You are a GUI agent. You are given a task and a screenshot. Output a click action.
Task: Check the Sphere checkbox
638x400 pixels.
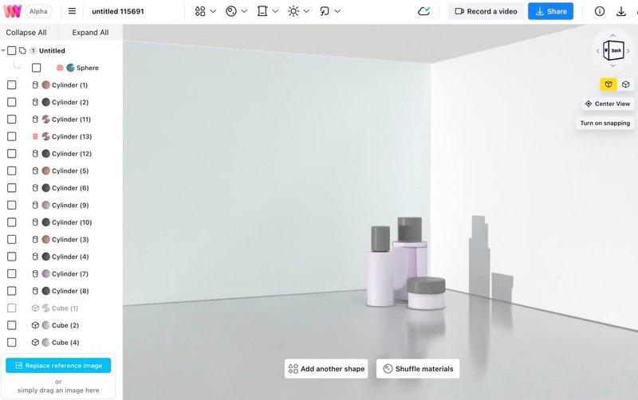36,68
